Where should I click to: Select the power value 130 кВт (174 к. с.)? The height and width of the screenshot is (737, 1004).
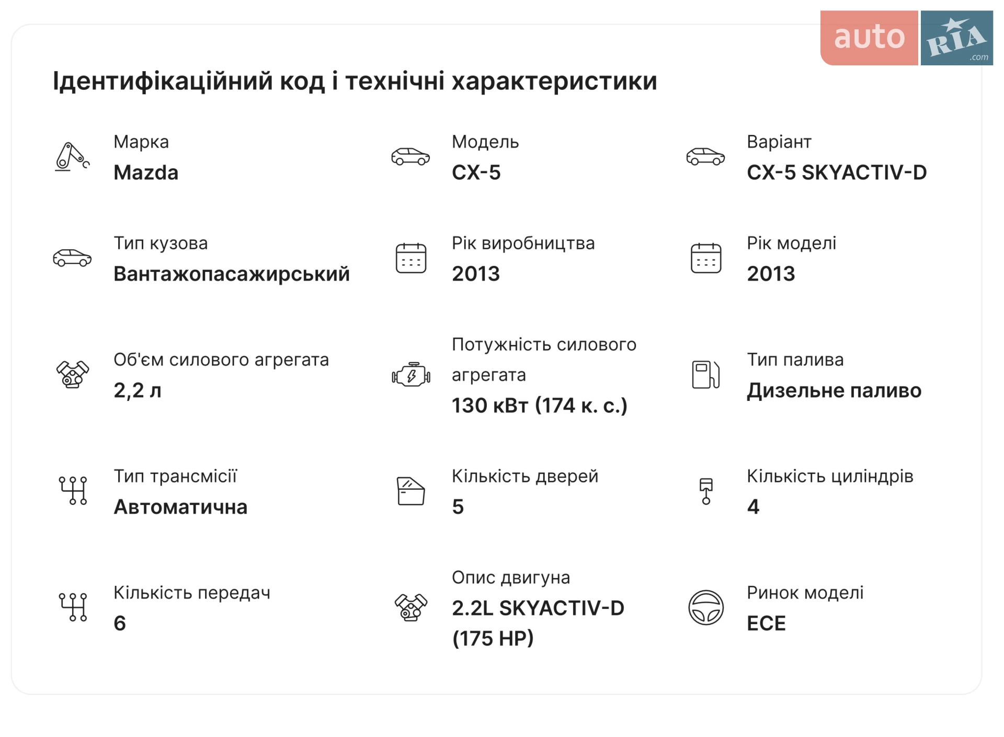tap(540, 406)
